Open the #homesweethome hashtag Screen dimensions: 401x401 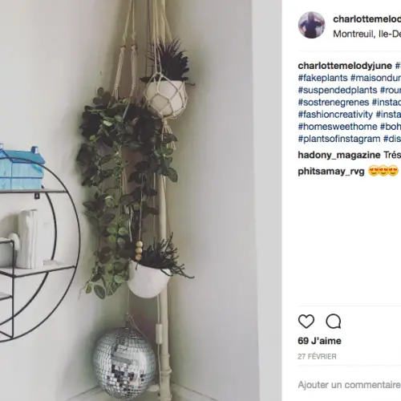click(x=338, y=127)
